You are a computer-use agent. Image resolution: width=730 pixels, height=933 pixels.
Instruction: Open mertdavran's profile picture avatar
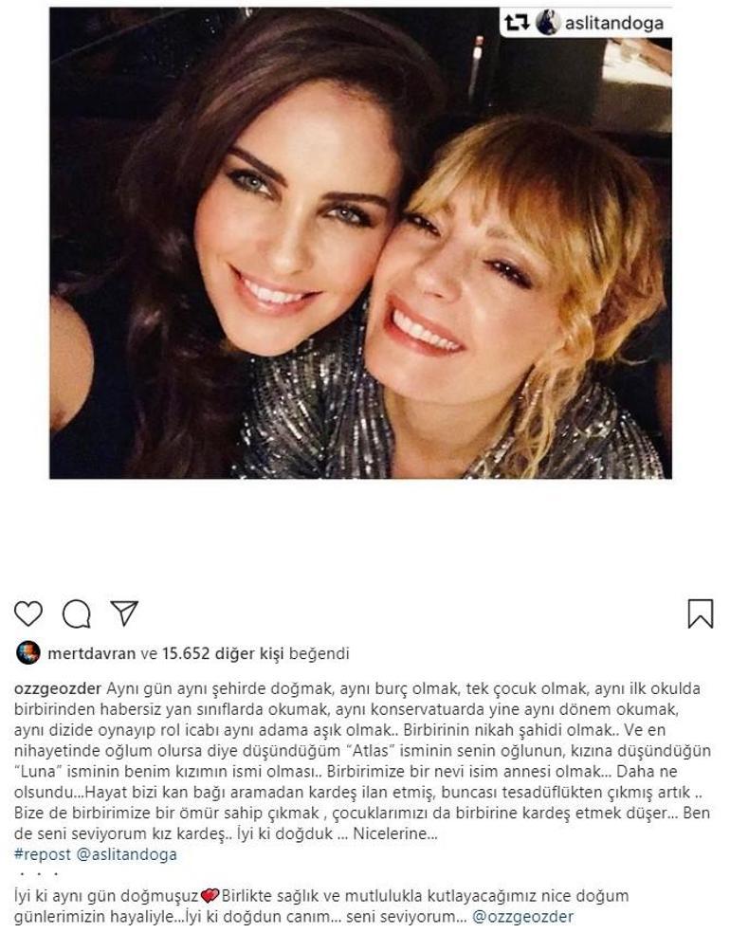click(27, 653)
